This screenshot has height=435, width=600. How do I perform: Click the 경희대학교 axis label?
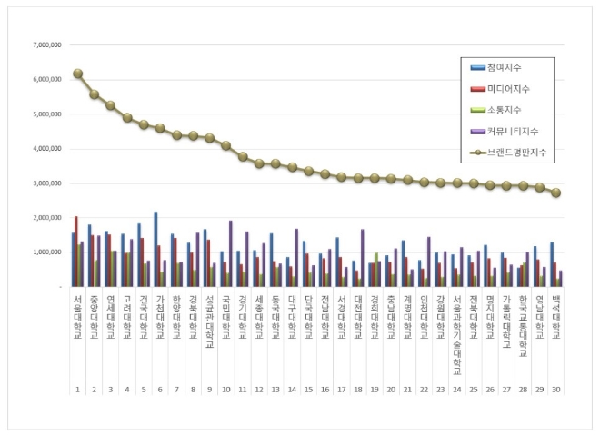375,317
